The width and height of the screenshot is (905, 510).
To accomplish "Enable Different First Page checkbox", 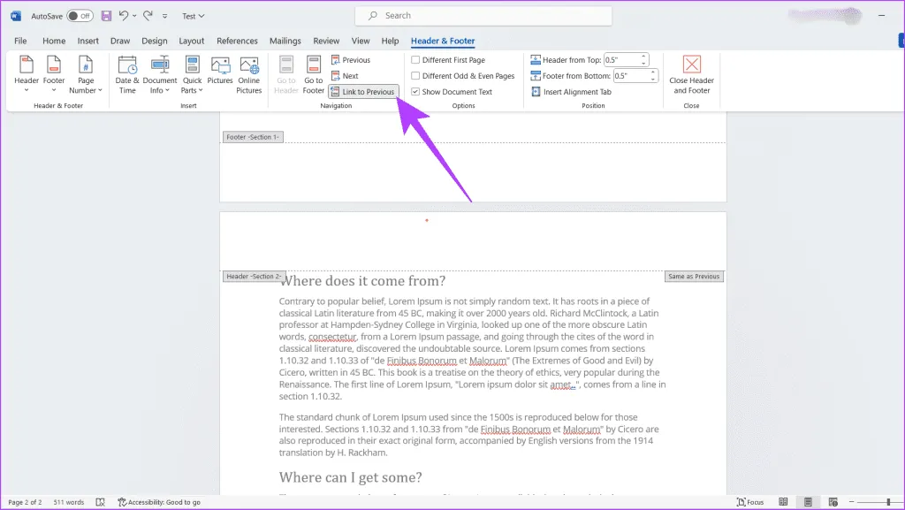I will pyautogui.click(x=416, y=60).
